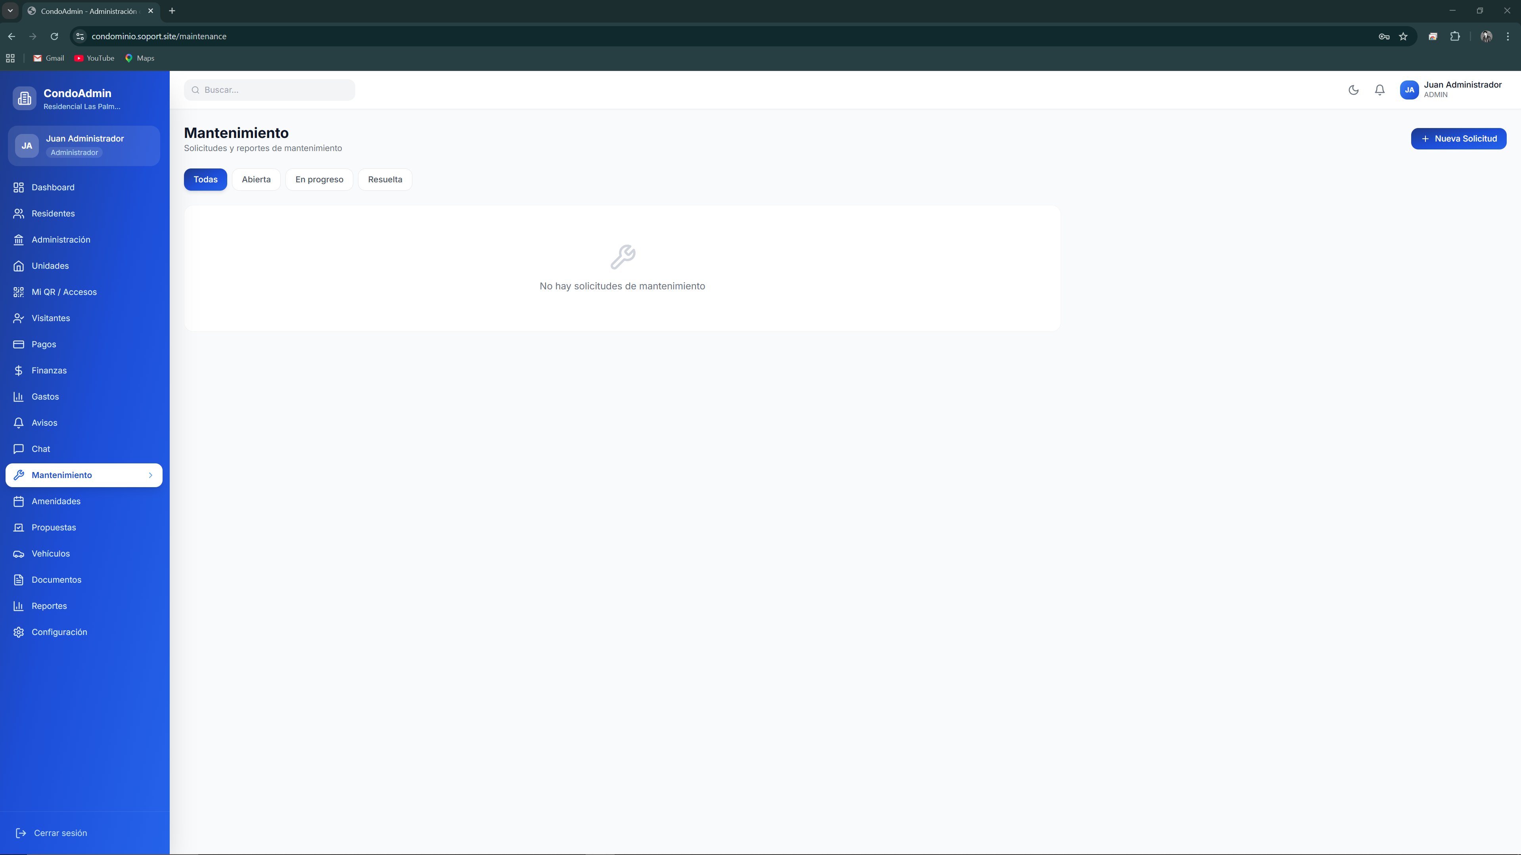
Task: Go to Vehículos in the sidebar
Action: click(50, 553)
